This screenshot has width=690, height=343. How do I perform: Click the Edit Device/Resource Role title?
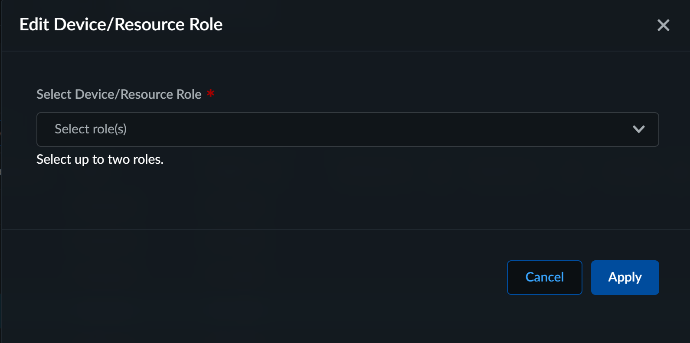click(121, 25)
